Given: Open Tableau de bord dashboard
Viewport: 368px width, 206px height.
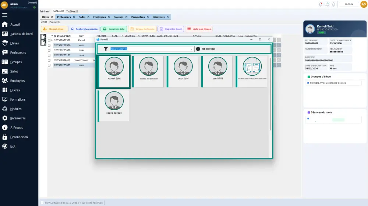Looking at the screenshot, I should pyautogui.click(x=21, y=34).
